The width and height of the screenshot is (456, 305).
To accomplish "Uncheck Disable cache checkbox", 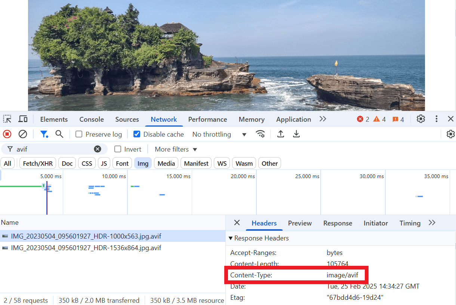I will coord(137,134).
